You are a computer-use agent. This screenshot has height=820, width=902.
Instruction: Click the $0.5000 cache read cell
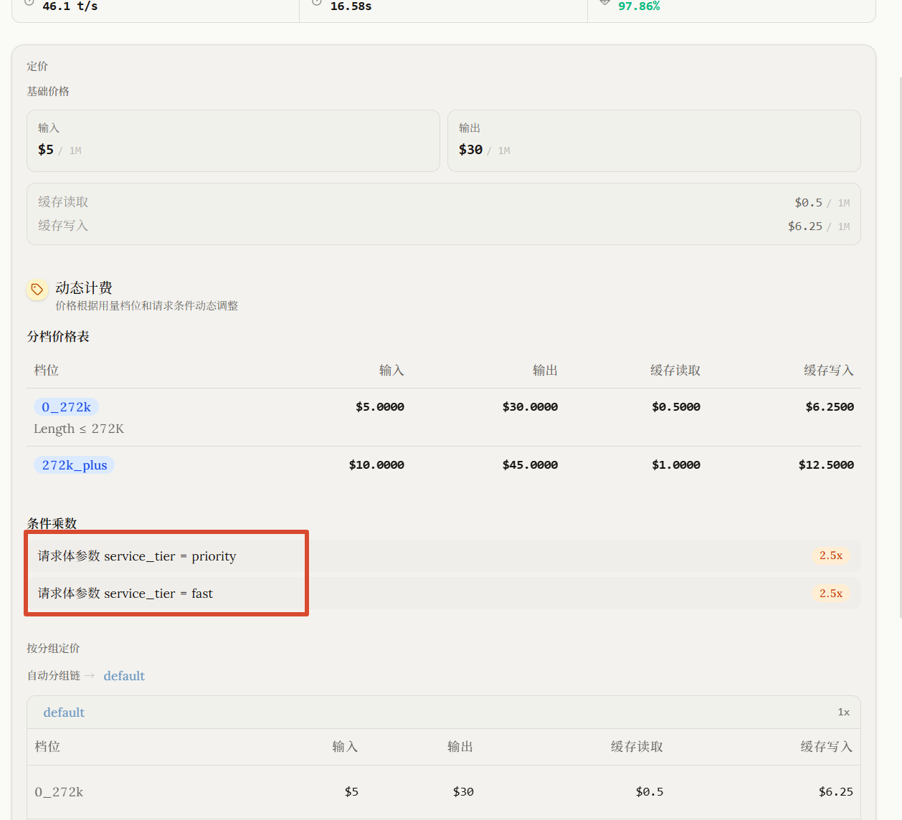[676, 407]
